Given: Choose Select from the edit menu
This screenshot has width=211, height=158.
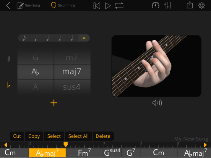Looking at the screenshot, I should click(54, 136).
